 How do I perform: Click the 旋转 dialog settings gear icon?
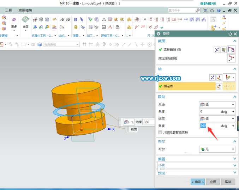click(x=159, y=34)
